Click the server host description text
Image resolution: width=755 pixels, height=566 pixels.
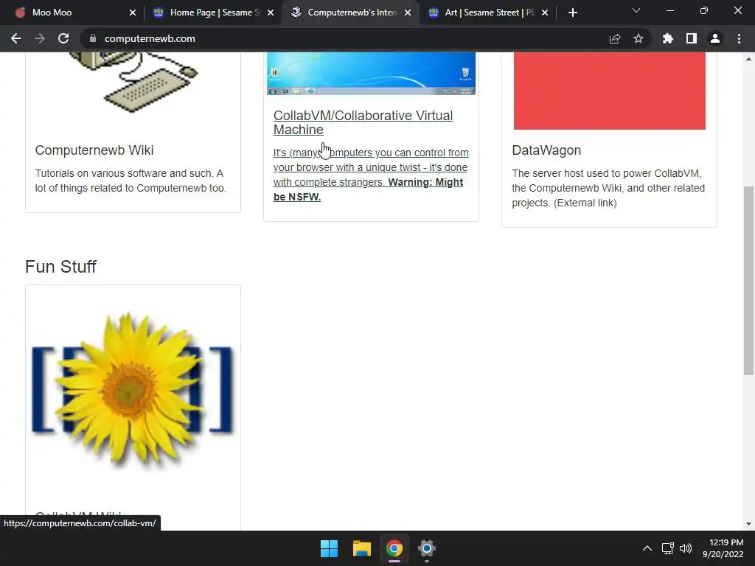pyautogui.click(x=608, y=188)
